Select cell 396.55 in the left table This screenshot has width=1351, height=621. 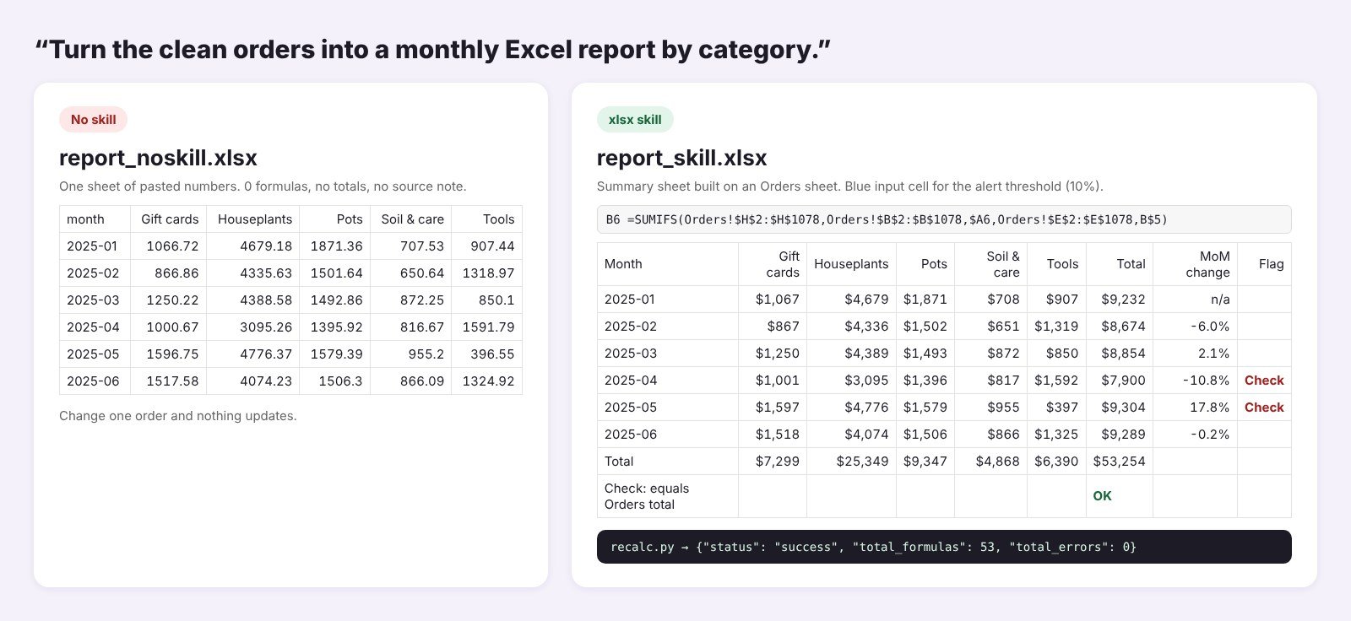(487, 354)
